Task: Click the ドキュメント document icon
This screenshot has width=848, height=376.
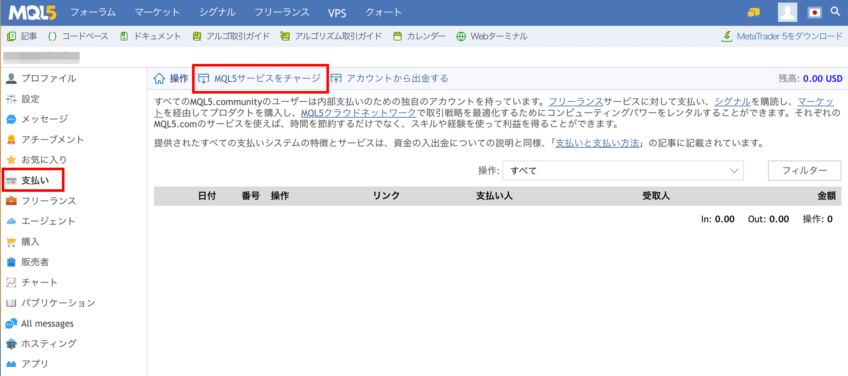Action: pos(124,36)
